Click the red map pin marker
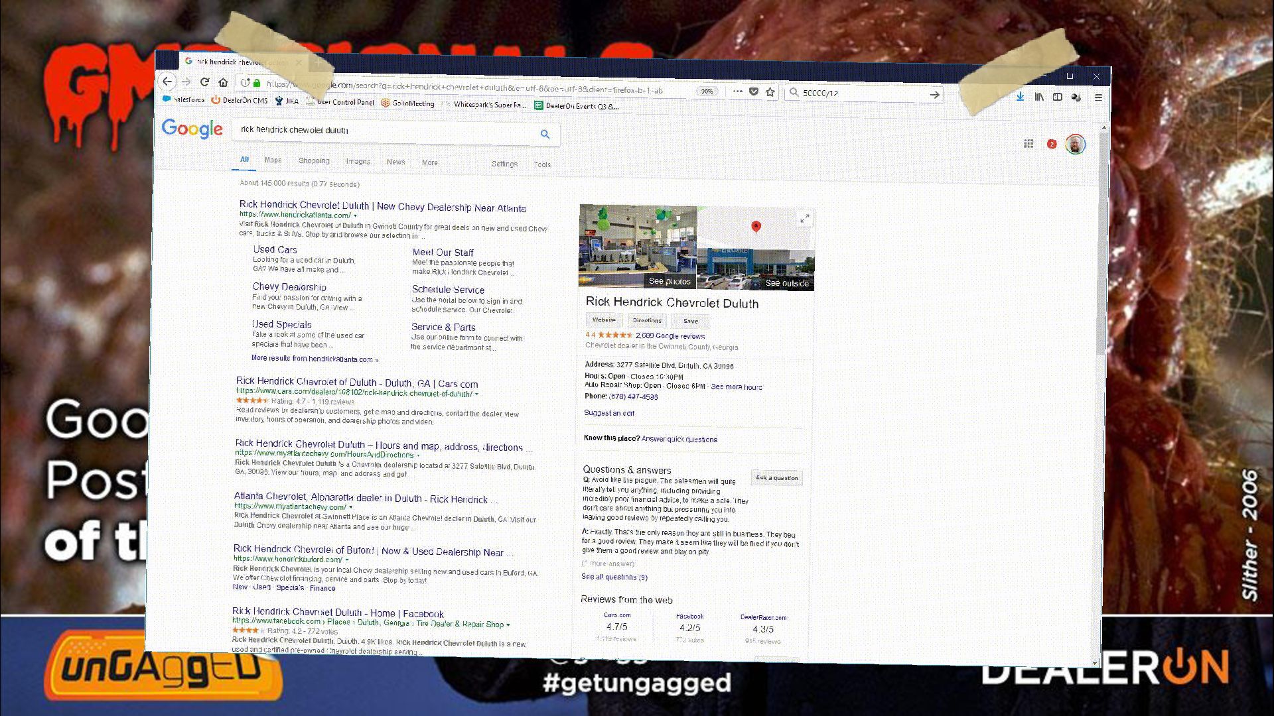This screenshot has width=1274, height=716. coord(755,227)
